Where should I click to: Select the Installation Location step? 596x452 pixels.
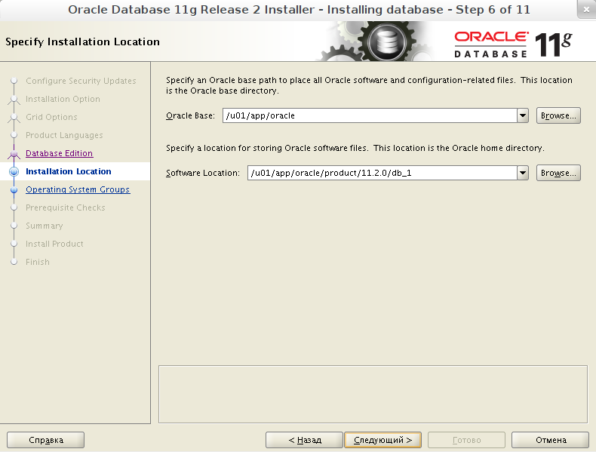pyautogui.click(x=69, y=171)
